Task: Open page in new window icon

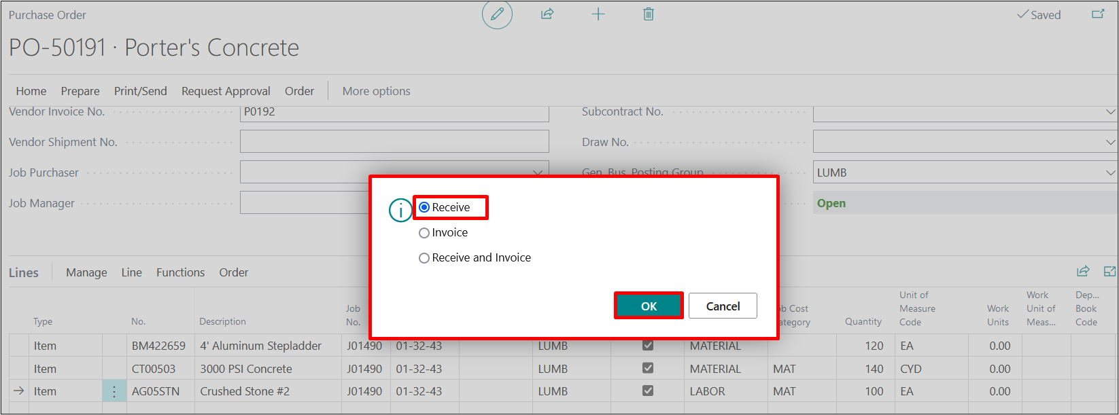Action: 1097,14
